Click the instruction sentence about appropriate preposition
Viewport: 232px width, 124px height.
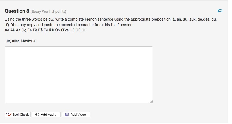[109, 20]
